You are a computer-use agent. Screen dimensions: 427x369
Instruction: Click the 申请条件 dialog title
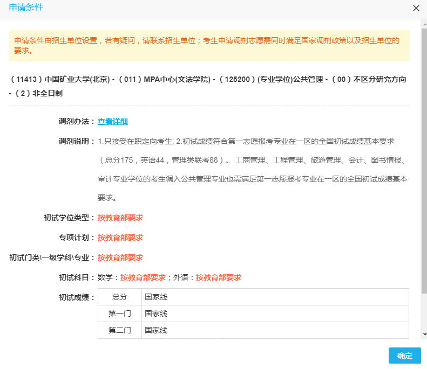click(26, 8)
